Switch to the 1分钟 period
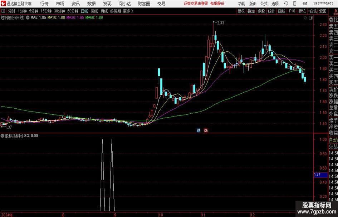The image size is (338, 217). click(x=22, y=11)
